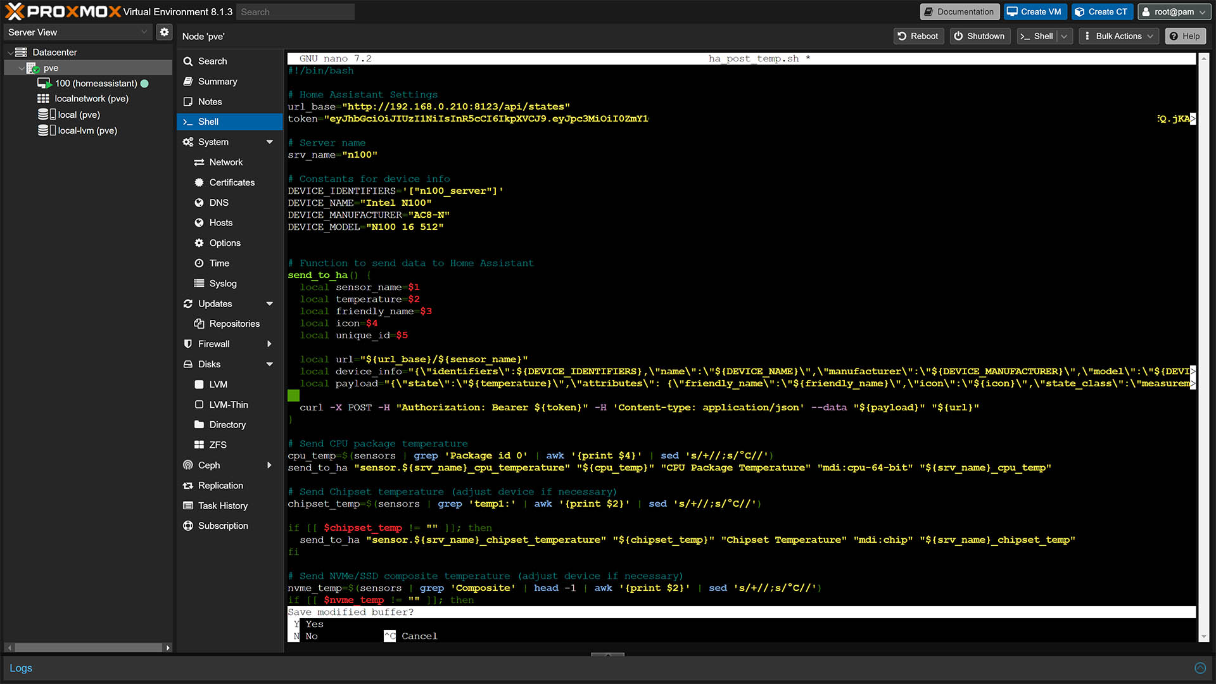
Task: Expand the Ceph submenu arrow
Action: click(x=270, y=465)
